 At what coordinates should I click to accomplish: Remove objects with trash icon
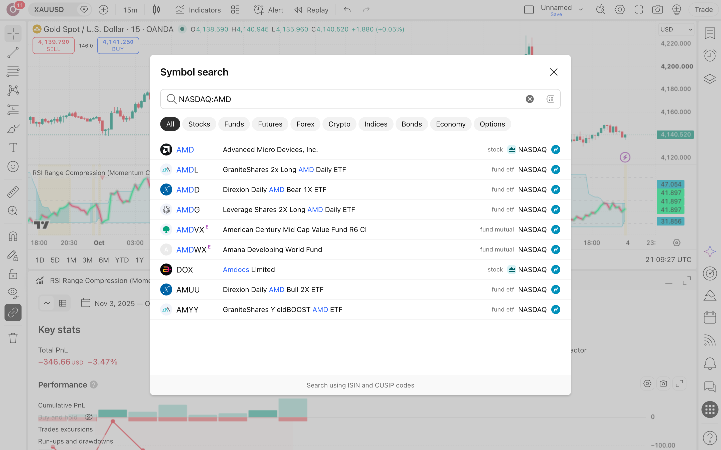(13, 338)
